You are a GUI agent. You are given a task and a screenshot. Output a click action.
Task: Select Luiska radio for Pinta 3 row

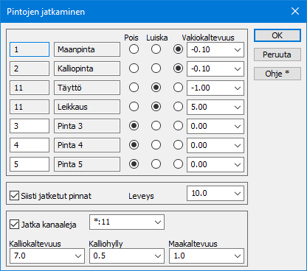[x=156, y=126]
